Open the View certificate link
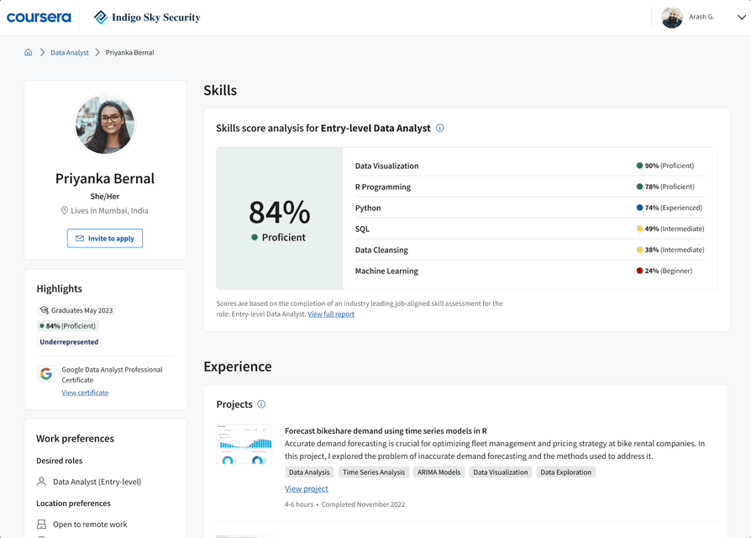 coord(85,393)
